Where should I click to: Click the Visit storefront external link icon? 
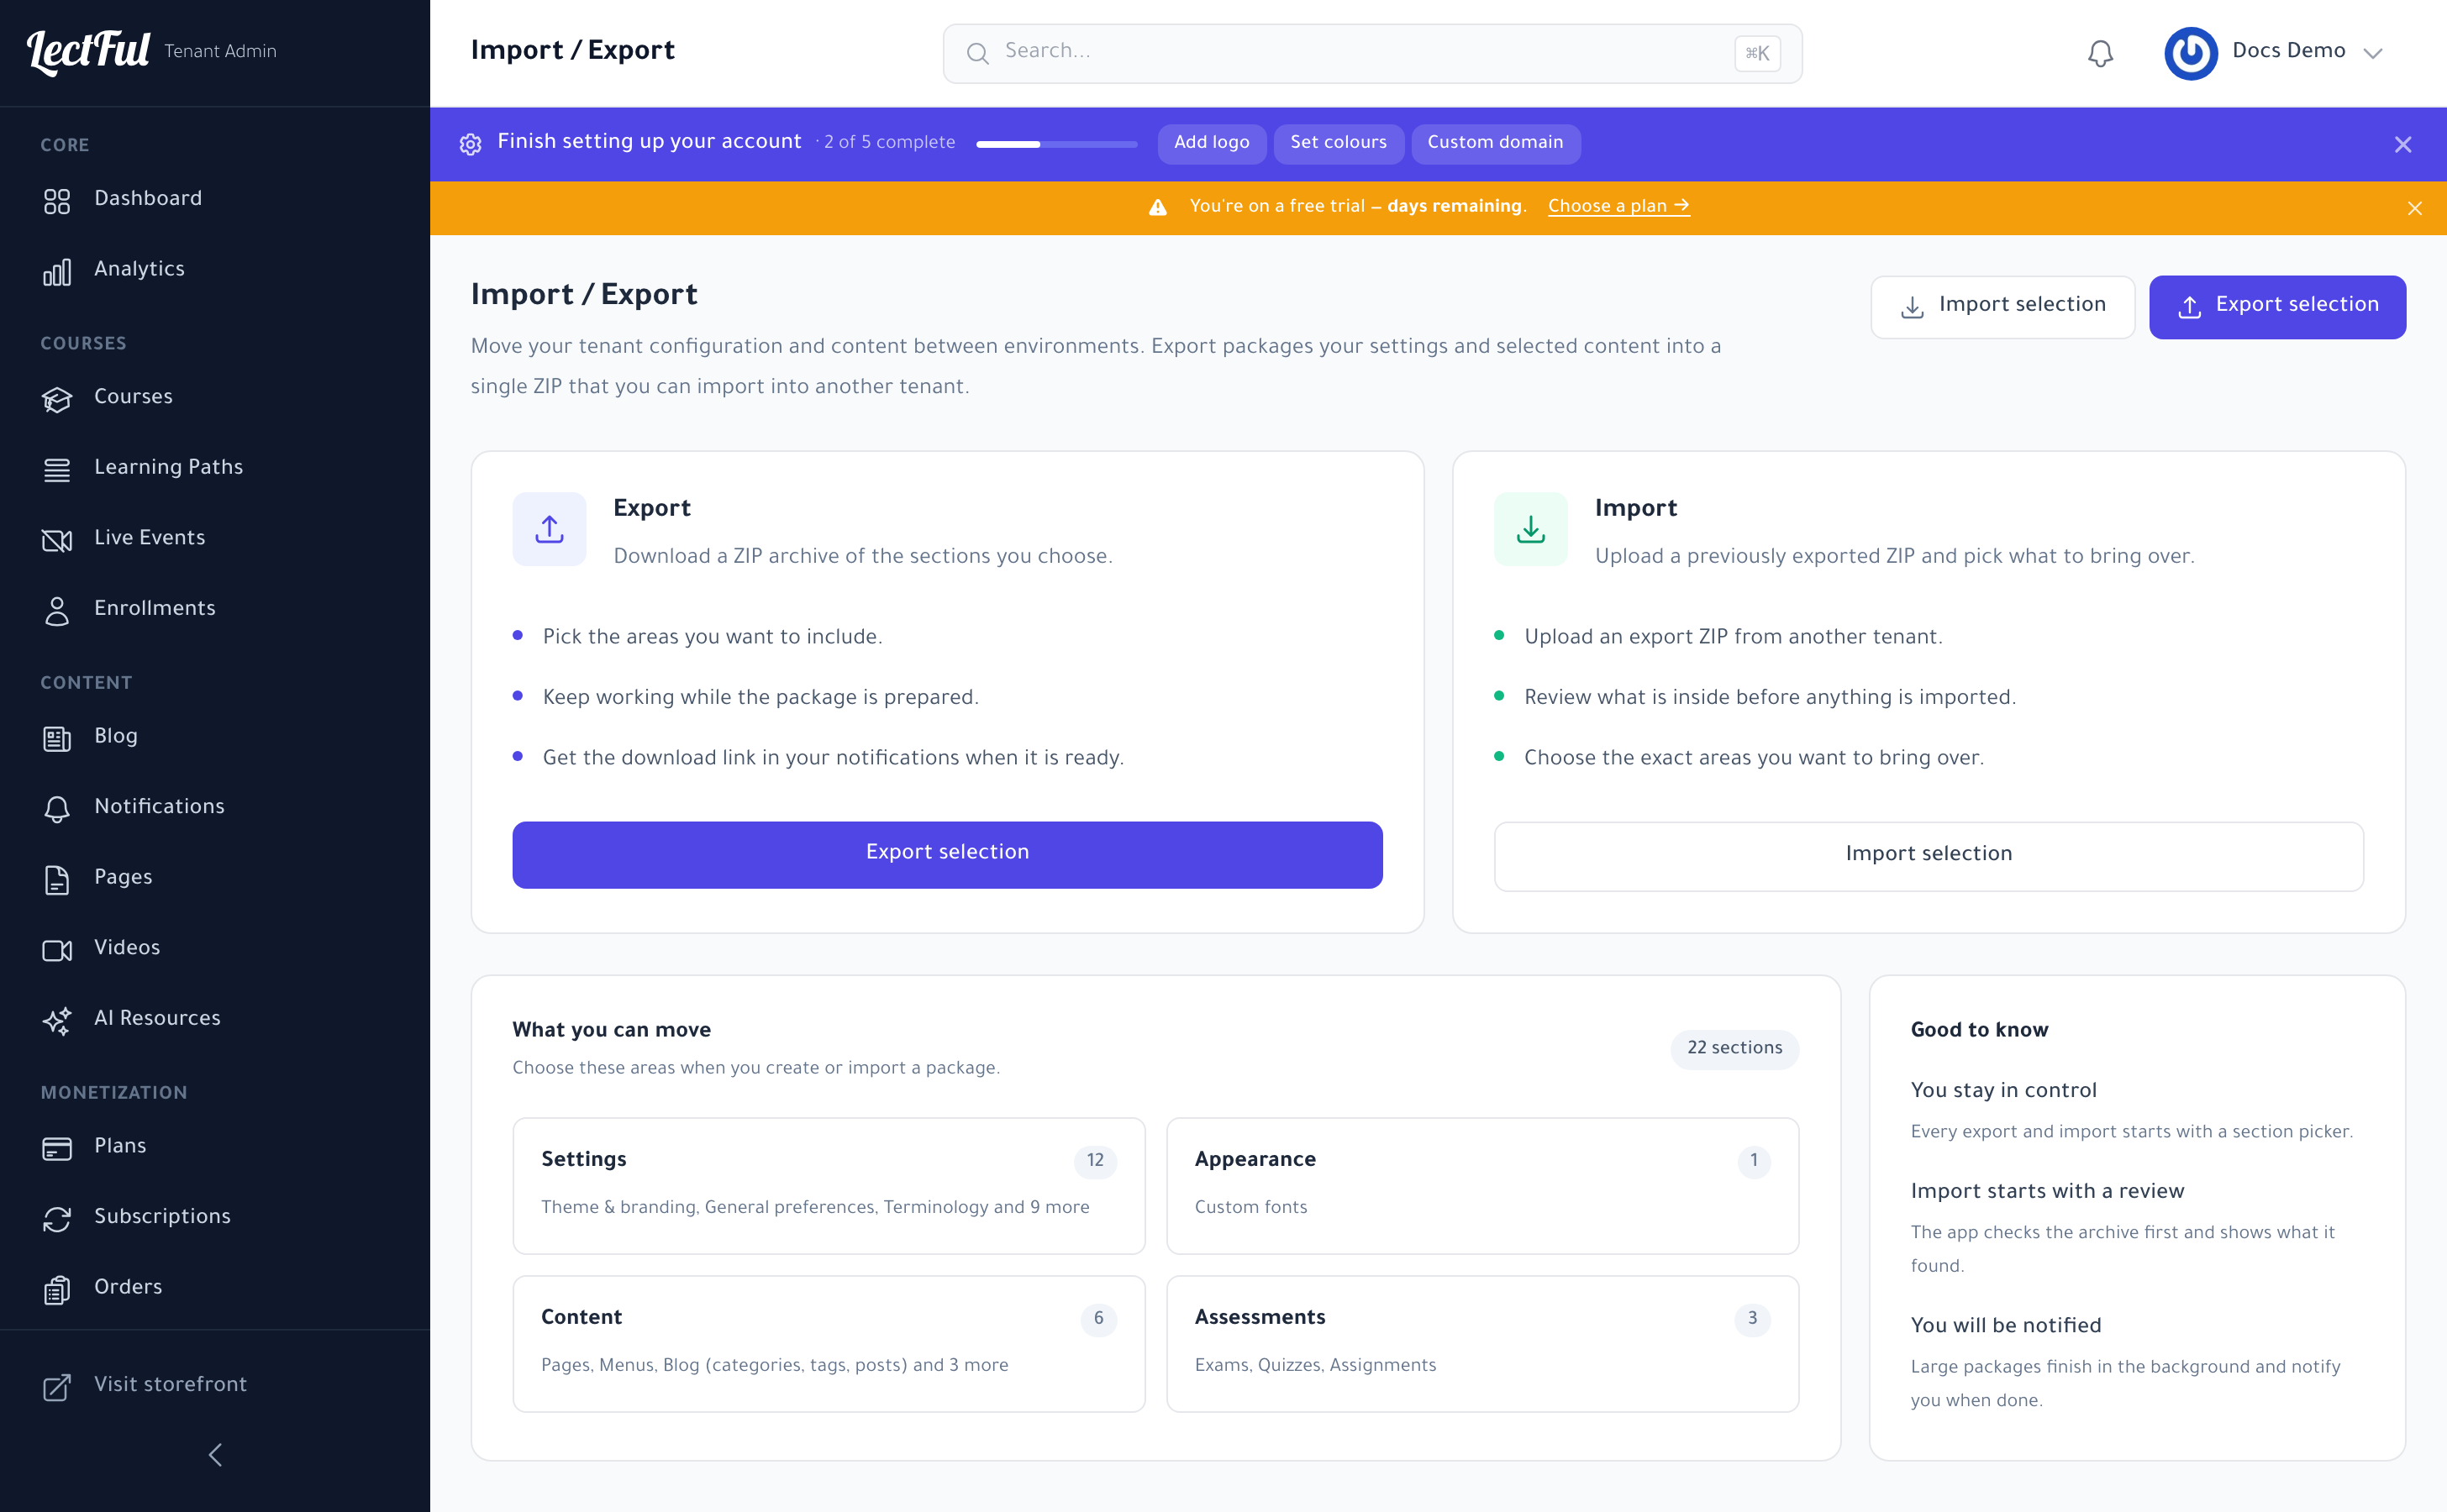coord(57,1386)
